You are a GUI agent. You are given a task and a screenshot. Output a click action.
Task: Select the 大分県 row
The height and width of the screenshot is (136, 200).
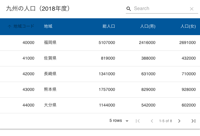click(100, 105)
